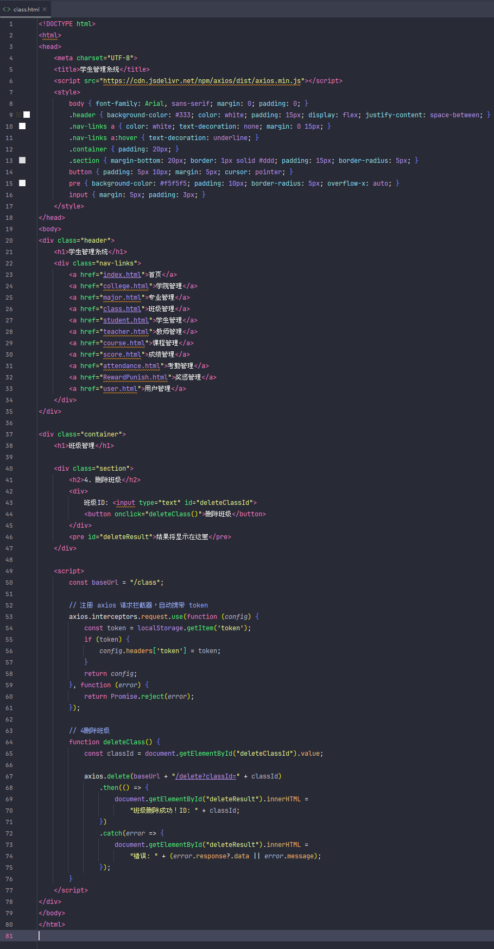494x949 pixels.
Task: Open the #ddd color swatch on line 13
Action: [22, 160]
